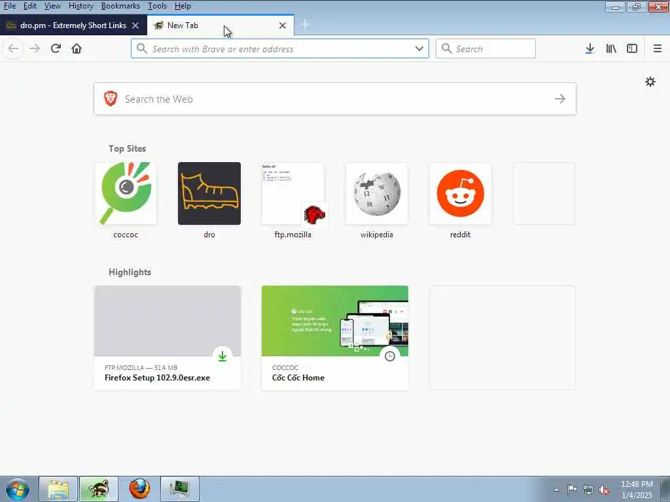670x502 pixels.
Task: Close the dro.pm tab
Action: click(135, 25)
